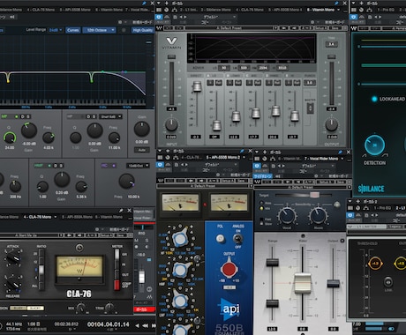Click the High Quality button in Pro EQ

click(x=143, y=30)
